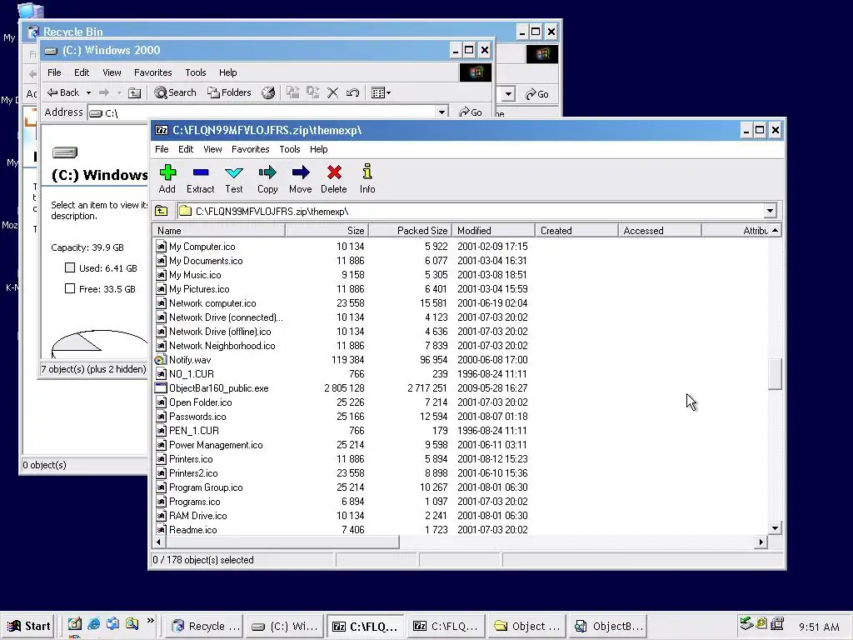Sort by the Packed Size column header

410,231
